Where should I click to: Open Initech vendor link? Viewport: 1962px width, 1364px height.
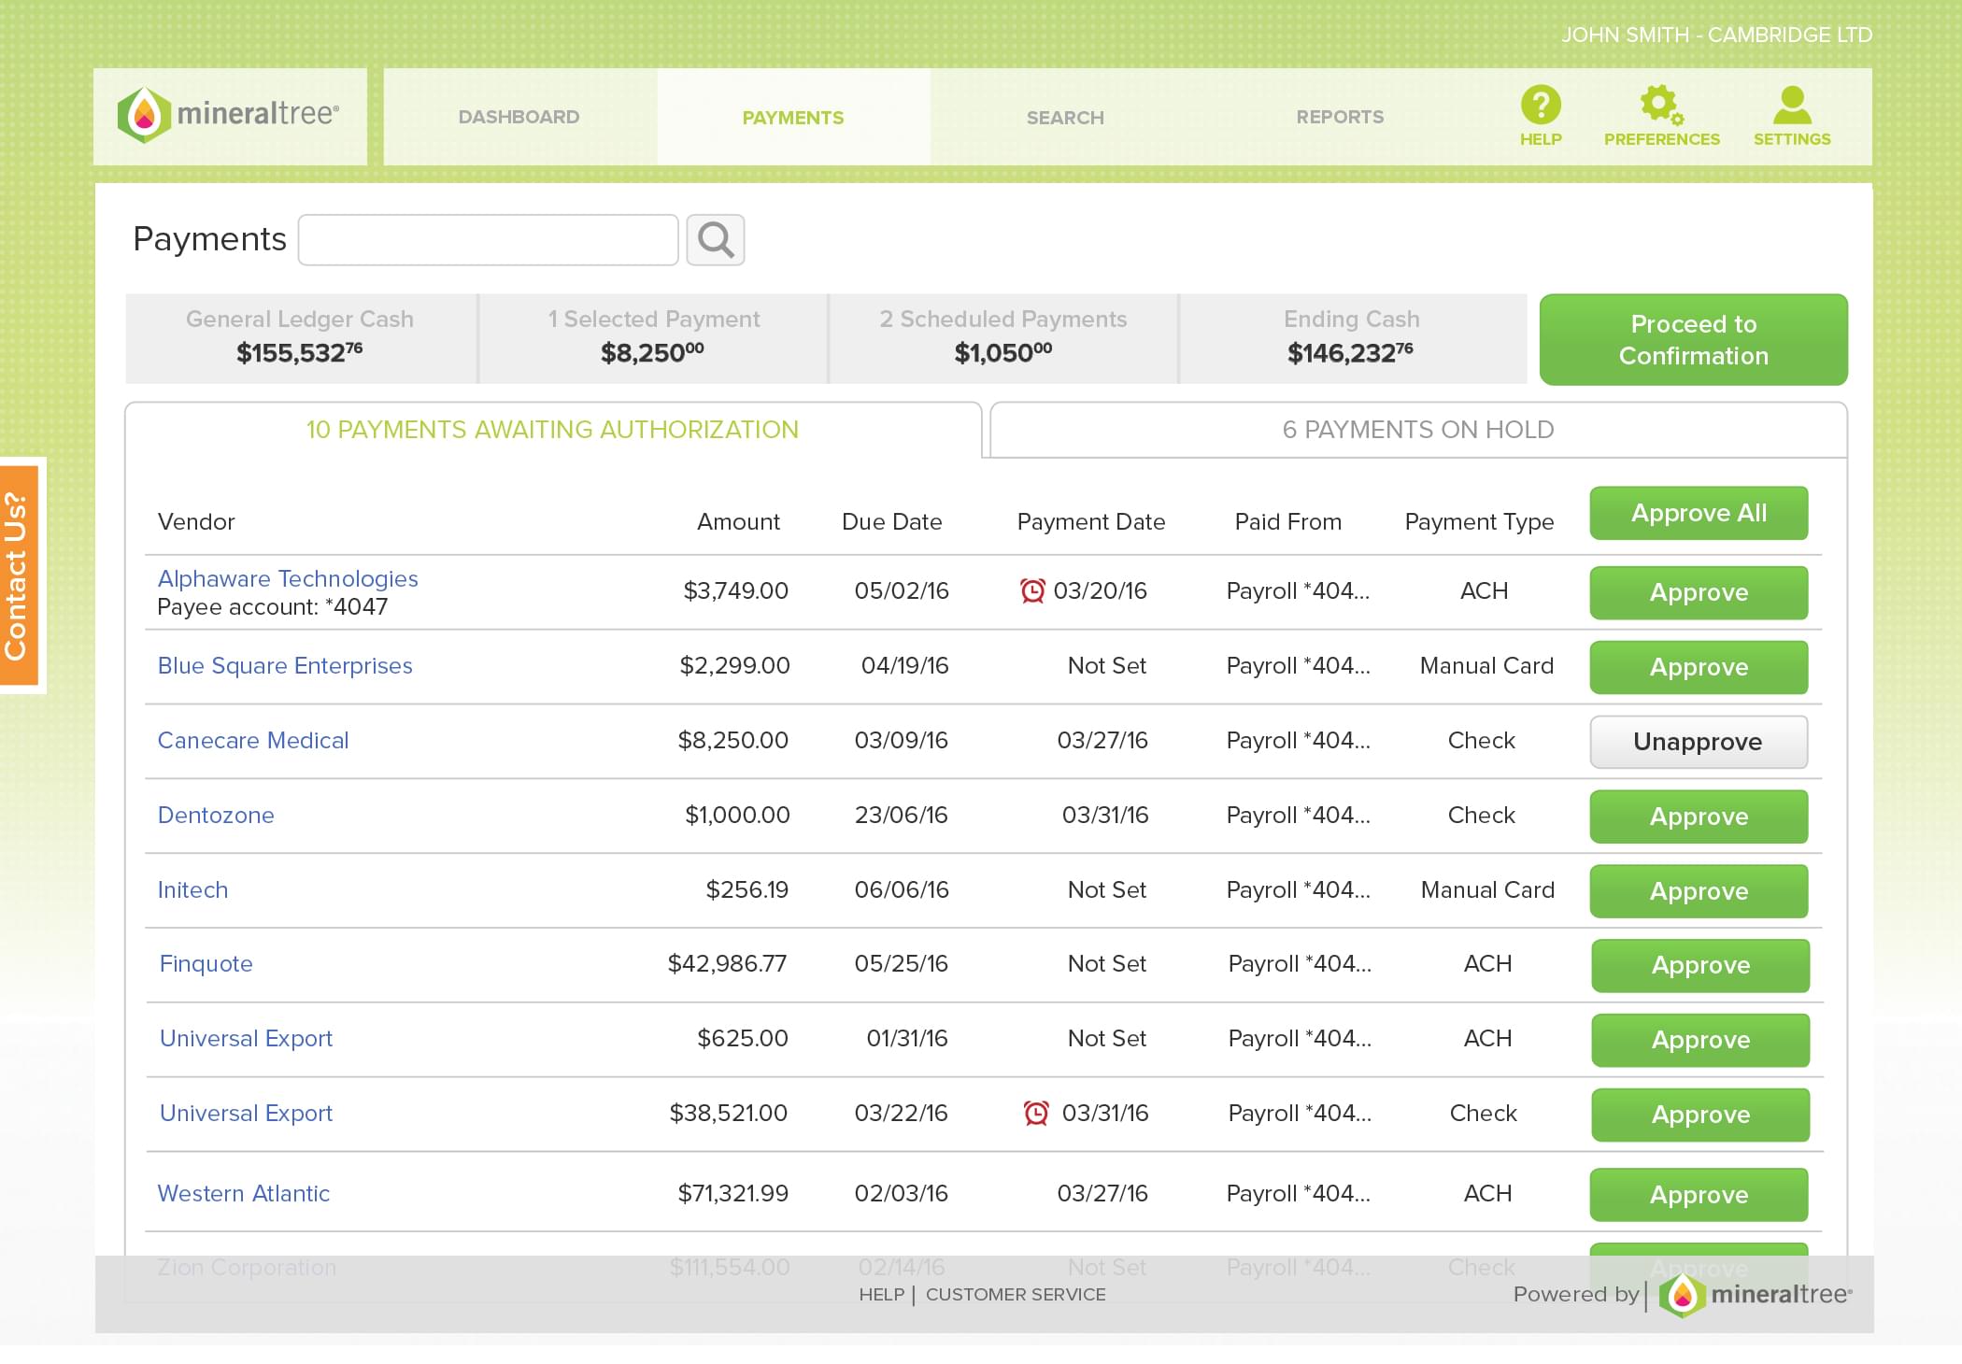[192, 889]
